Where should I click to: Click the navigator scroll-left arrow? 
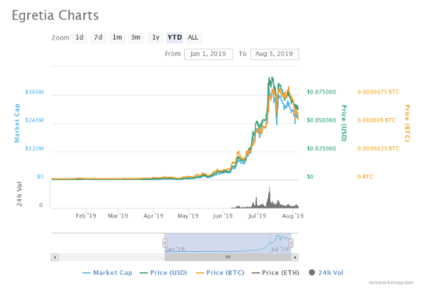pos(55,257)
